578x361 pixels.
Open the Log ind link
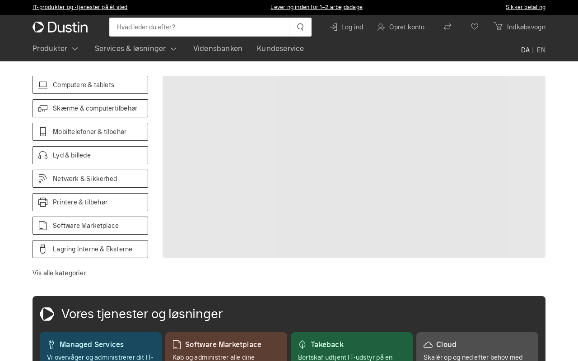click(x=346, y=27)
